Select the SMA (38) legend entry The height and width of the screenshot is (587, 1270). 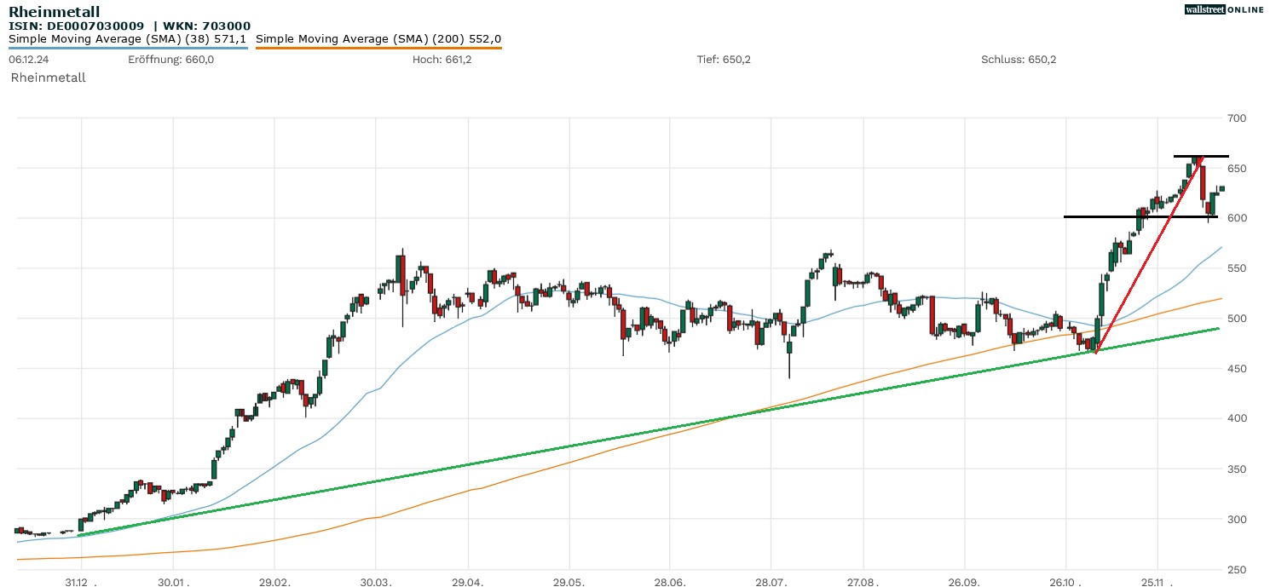[128, 39]
